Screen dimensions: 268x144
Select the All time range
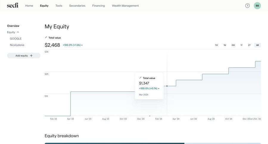258,45
